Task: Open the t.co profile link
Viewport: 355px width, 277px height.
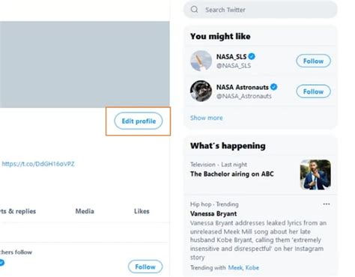Action: tap(38, 164)
